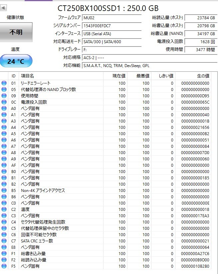Click status circle for ID A4 row

4,127
